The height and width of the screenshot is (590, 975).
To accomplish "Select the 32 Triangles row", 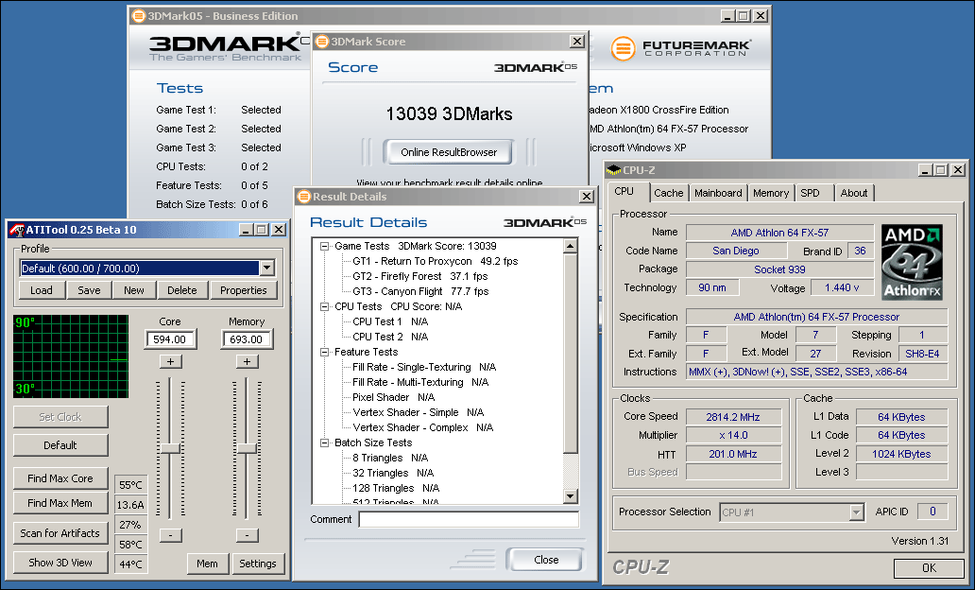I will (x=393, y=473).
